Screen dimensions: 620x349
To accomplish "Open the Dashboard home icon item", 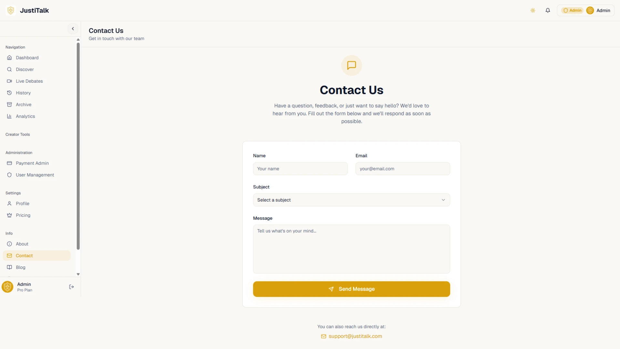I will click(37, 58).
